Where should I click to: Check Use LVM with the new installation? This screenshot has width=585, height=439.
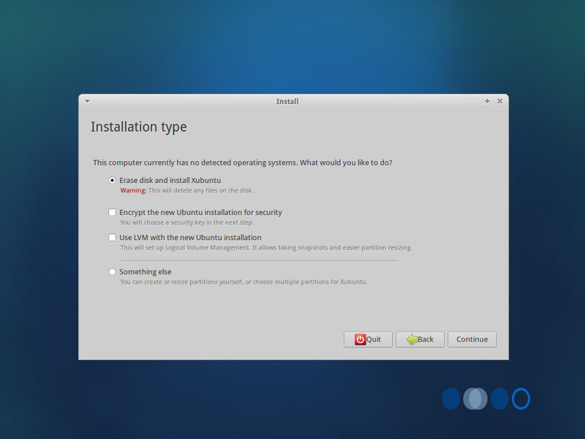[112, 237]
